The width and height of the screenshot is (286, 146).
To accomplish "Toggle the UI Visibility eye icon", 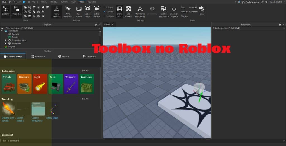I will pyautogui.click(x=152, y=11).
